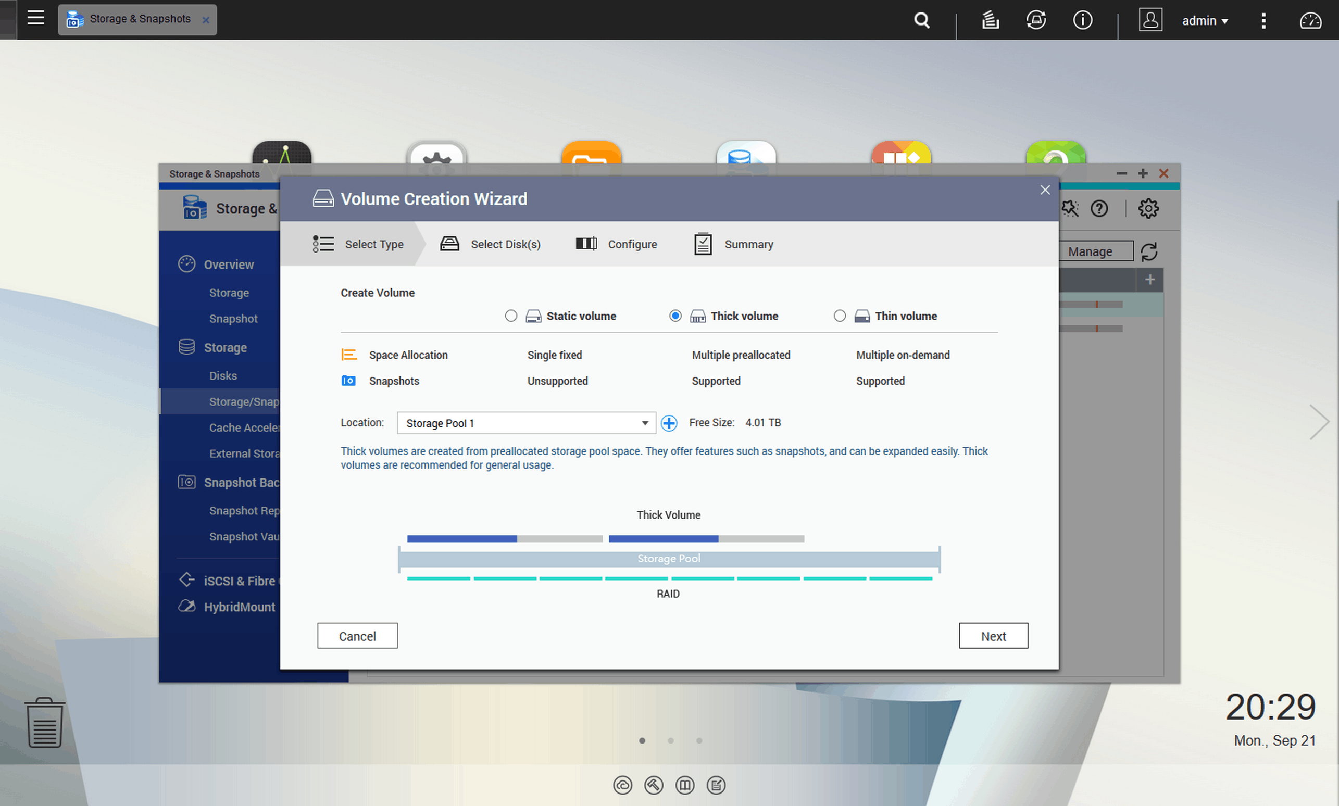
Task: Cancel the Volume Creation Wizard
Action: [357, 635]
